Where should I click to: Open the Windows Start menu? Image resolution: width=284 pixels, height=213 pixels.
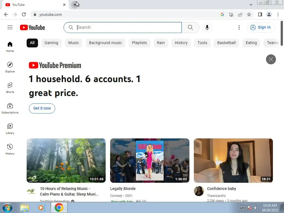(x=7, y=207)
